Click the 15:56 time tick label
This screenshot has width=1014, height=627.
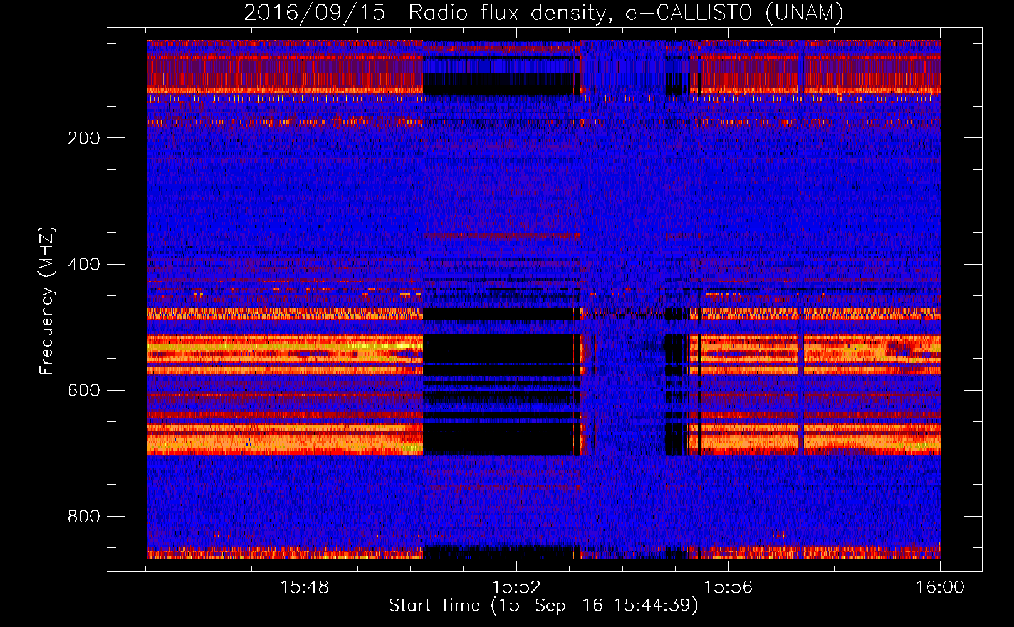point(728,587)
